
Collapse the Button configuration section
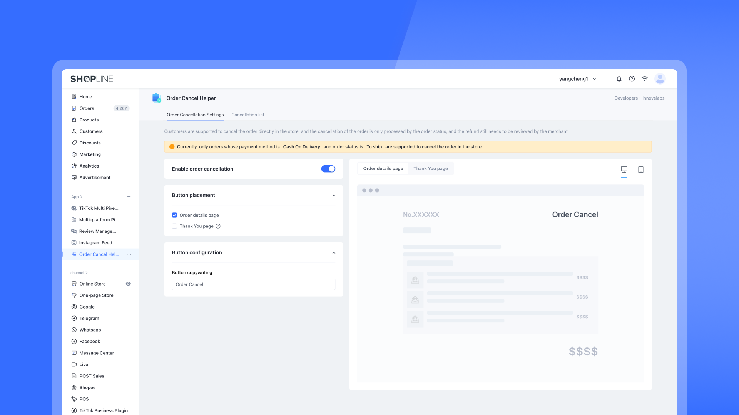click(x=334, y=253)
